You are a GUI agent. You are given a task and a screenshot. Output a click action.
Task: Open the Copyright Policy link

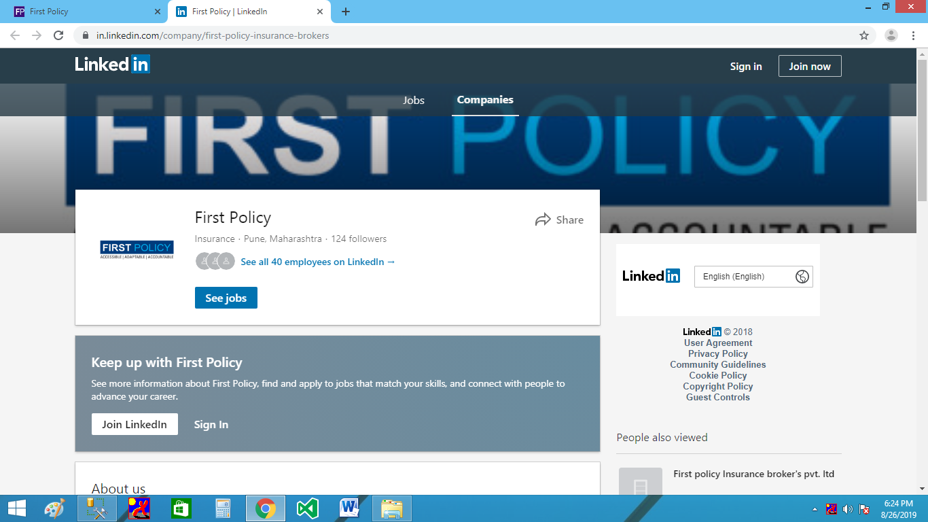pos(718,386)
